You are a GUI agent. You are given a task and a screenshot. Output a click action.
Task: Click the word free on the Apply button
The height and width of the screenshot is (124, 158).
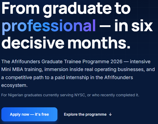[45, 114]
